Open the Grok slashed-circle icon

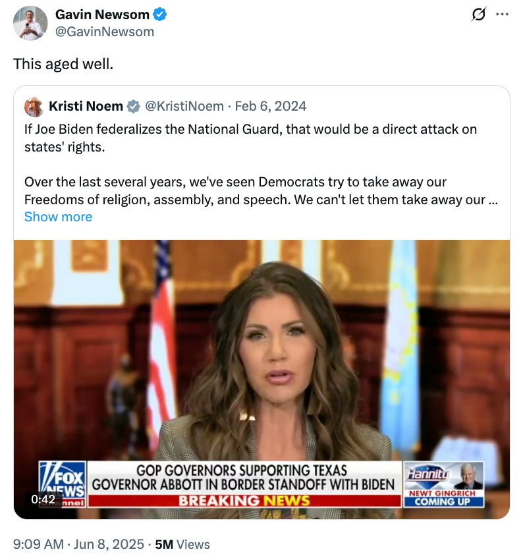tap(478, 14)
